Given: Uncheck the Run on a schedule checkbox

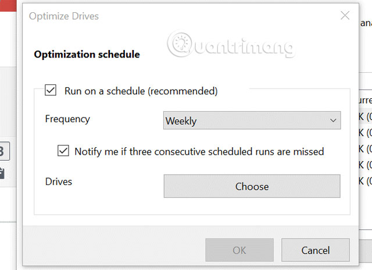Looking at the screenshot, I should (x=51, y=90).
